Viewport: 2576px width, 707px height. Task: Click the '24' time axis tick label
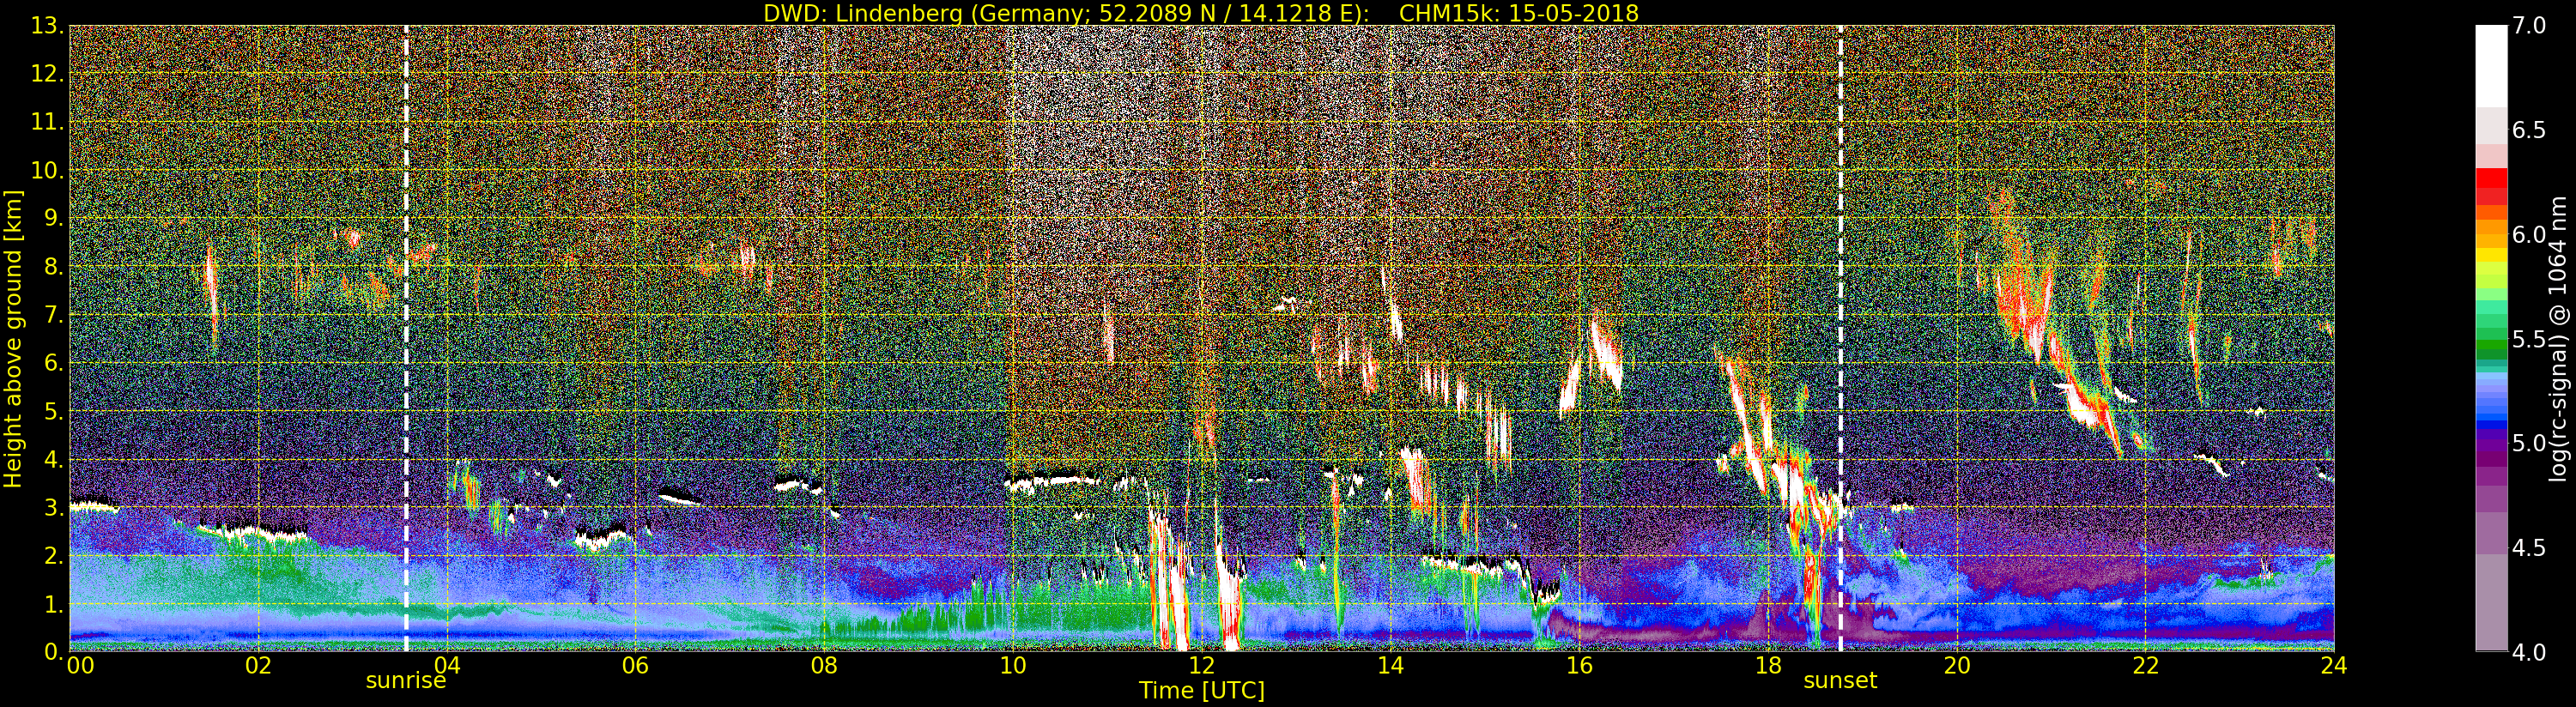tap(2334, 665)
